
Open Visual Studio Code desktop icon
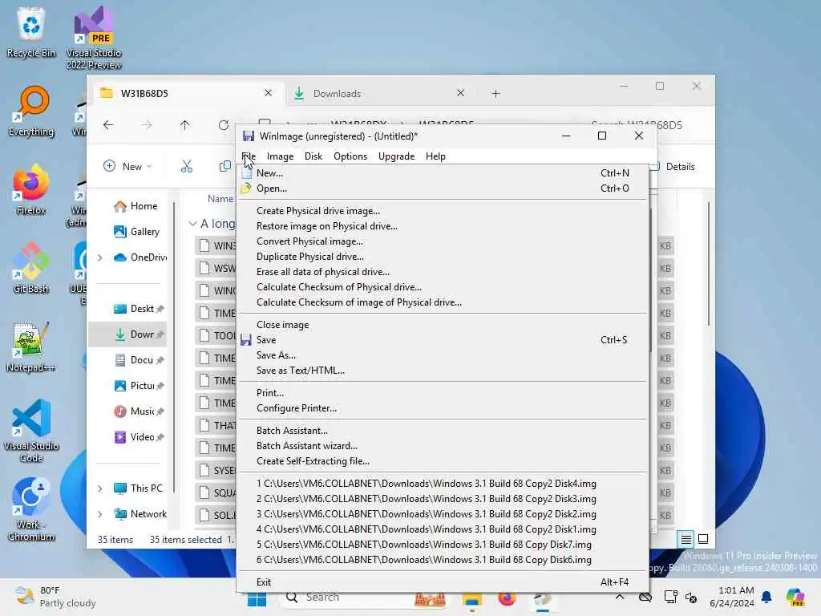(x=31, y=431)
